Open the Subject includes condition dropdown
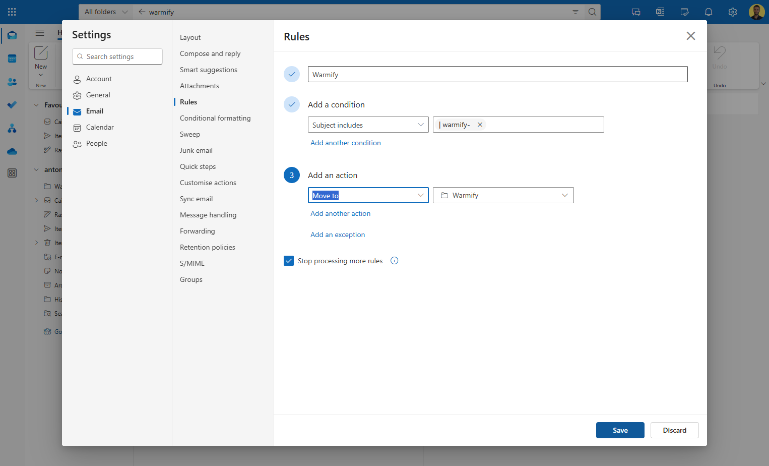Image resolution: width=769 pixels, height=466 pixels. [x=368, y=125]
